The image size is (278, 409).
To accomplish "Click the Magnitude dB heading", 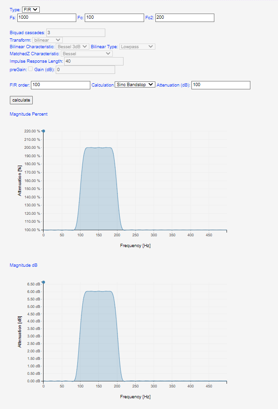I will pos(23,265).
